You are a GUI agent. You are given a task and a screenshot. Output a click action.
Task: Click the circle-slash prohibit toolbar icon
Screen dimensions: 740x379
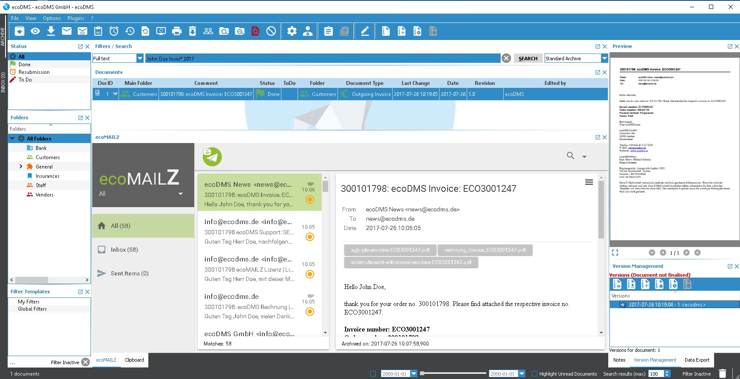pos(271,31)
